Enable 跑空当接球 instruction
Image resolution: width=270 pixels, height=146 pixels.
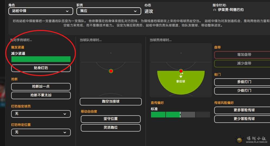coord(111,102)
